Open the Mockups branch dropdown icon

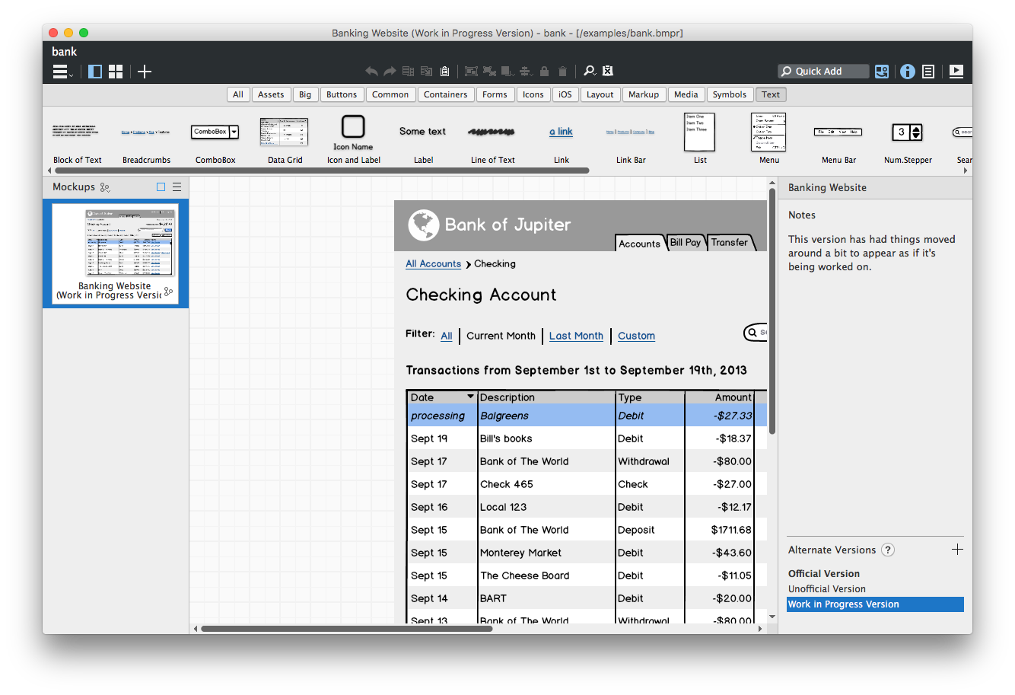coord(106,187)
